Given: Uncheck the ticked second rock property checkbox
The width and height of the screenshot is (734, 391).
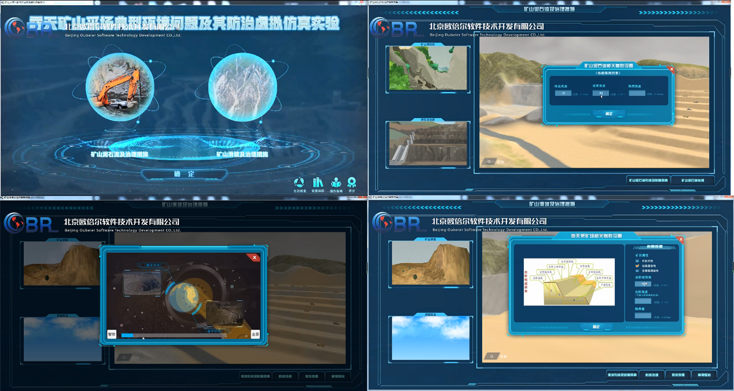Looking at the screenshot, I should click(x=638, y=265).
